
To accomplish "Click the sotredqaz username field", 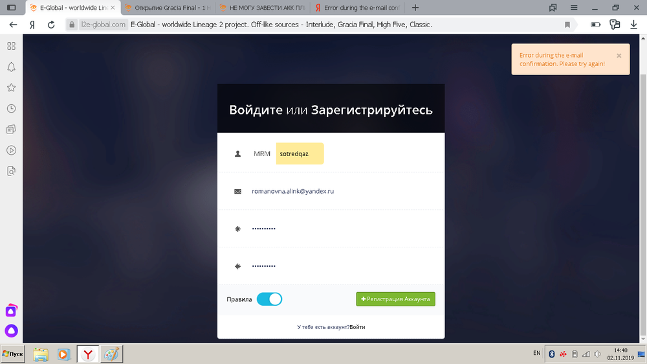I will pyautogui.click(x=300, y=154).
